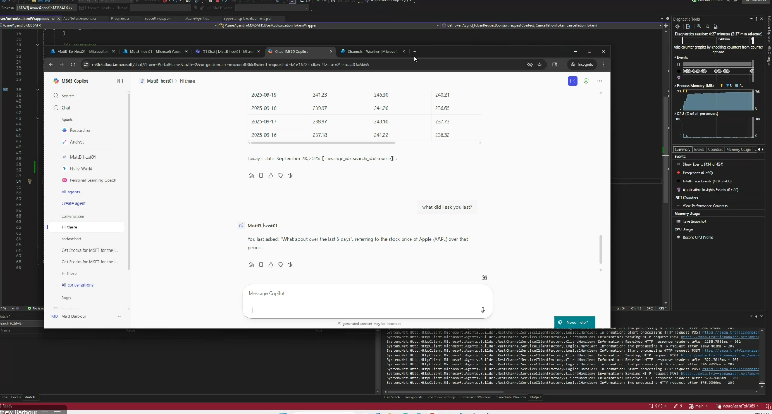Click the icon above the message box's right corner

[x=484, y=277]
